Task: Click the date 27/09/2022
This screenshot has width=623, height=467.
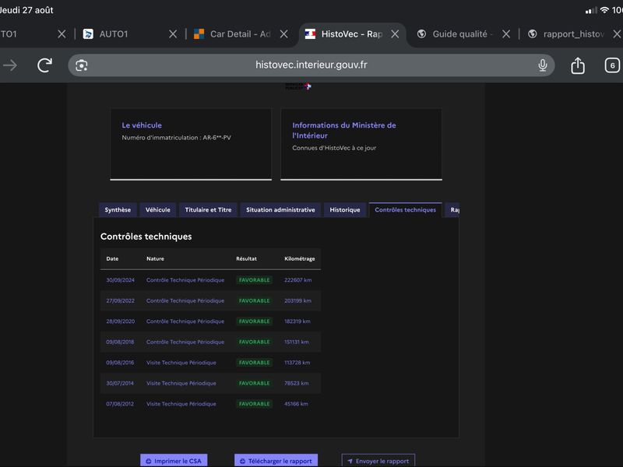Action: (x=121, y=300)
